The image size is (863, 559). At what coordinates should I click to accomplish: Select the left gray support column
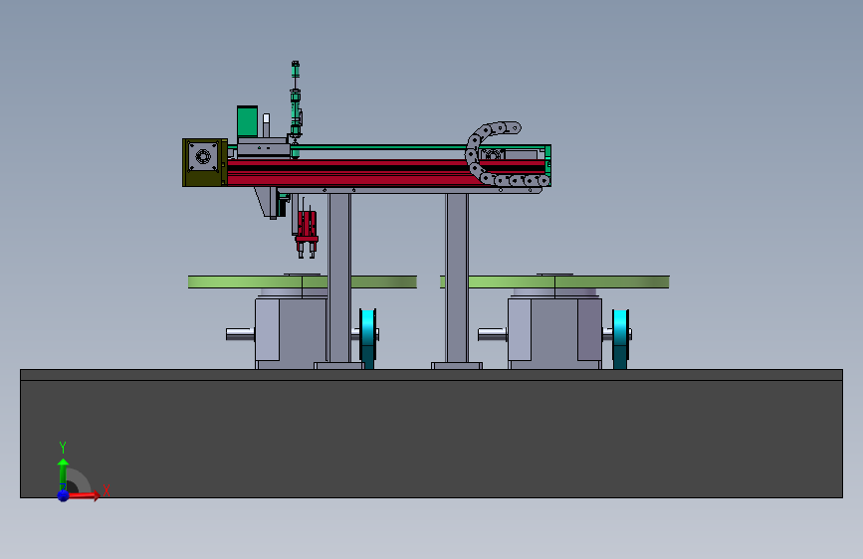[x=339, y=278]
